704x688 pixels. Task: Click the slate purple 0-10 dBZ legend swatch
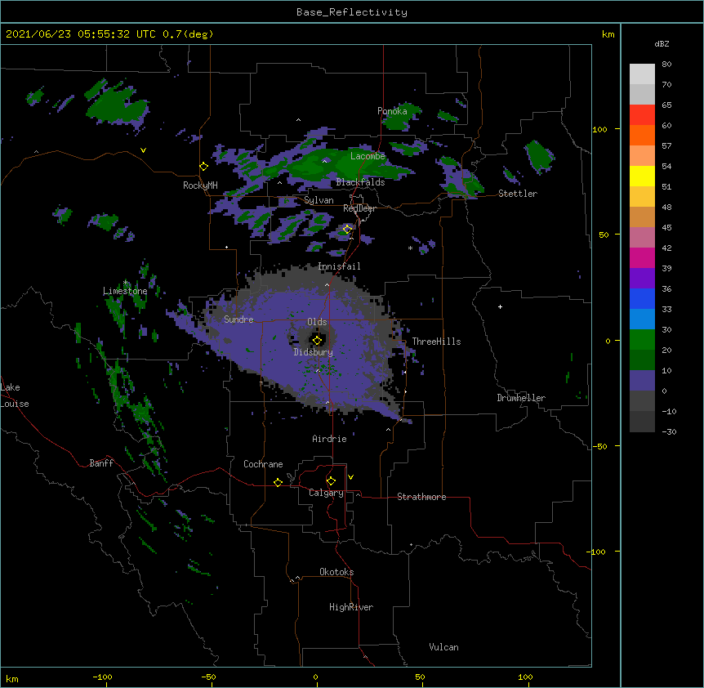point(642,381)
